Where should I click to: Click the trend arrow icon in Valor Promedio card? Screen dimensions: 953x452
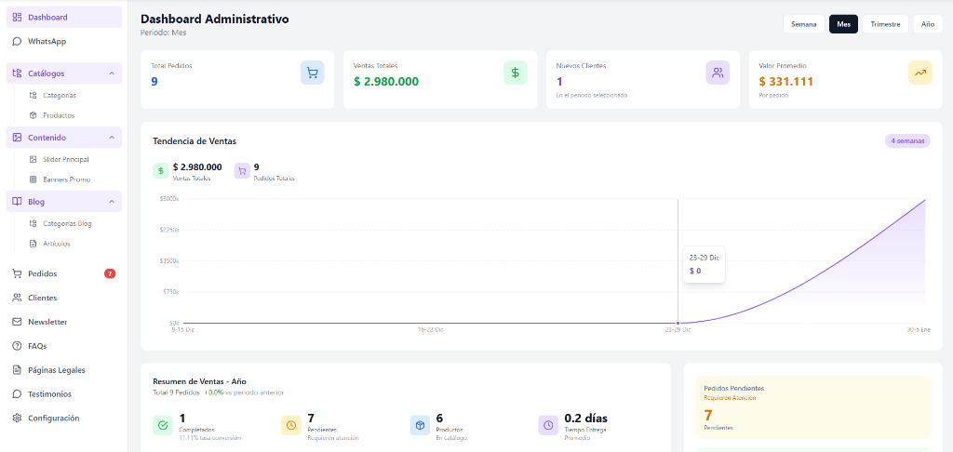click(x=919, y=73)
